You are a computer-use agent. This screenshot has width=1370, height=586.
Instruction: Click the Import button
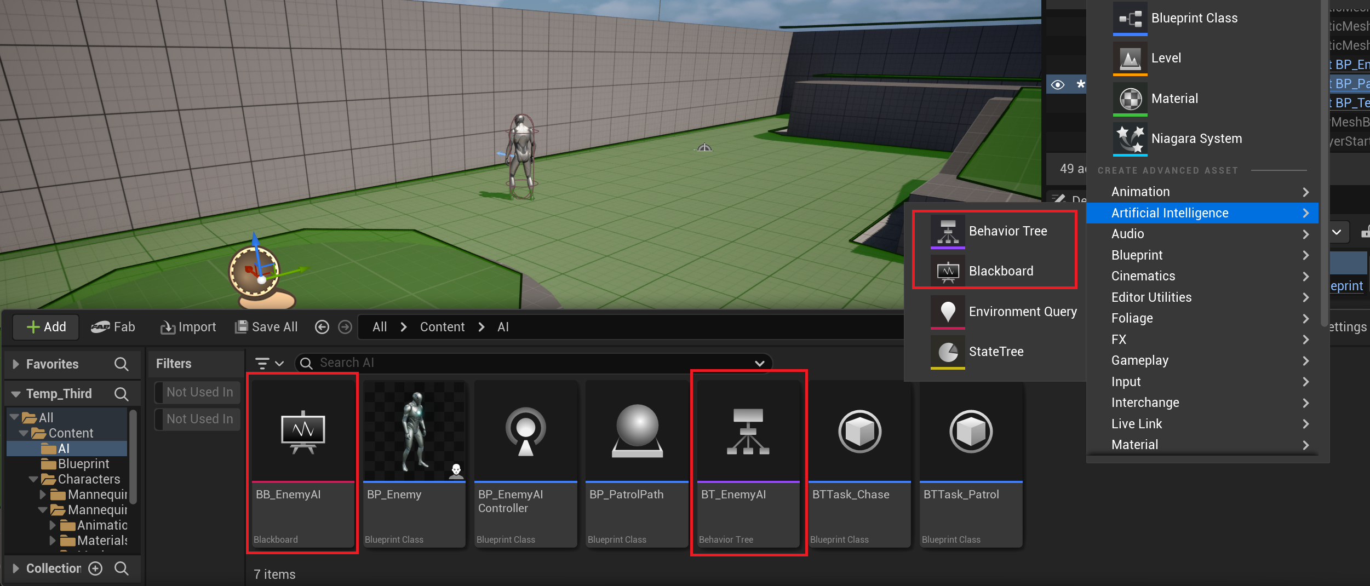188,327
